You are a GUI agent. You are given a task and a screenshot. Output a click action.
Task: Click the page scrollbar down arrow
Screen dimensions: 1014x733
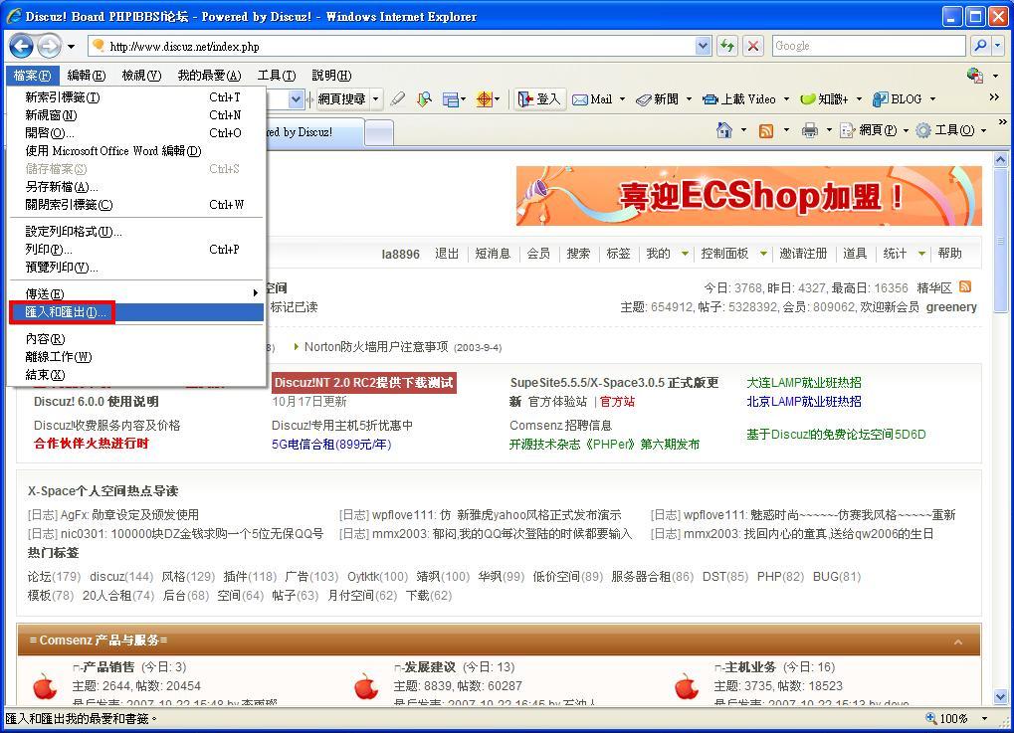1001,696
